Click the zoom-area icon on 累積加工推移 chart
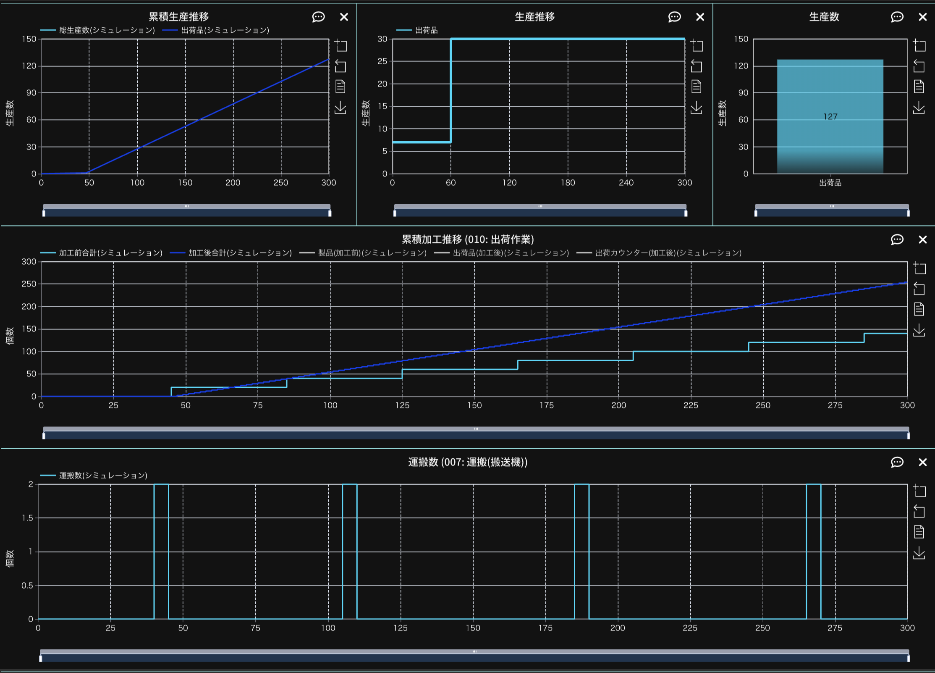The height and width of the screenshot is (673, 935). [919, 268]
